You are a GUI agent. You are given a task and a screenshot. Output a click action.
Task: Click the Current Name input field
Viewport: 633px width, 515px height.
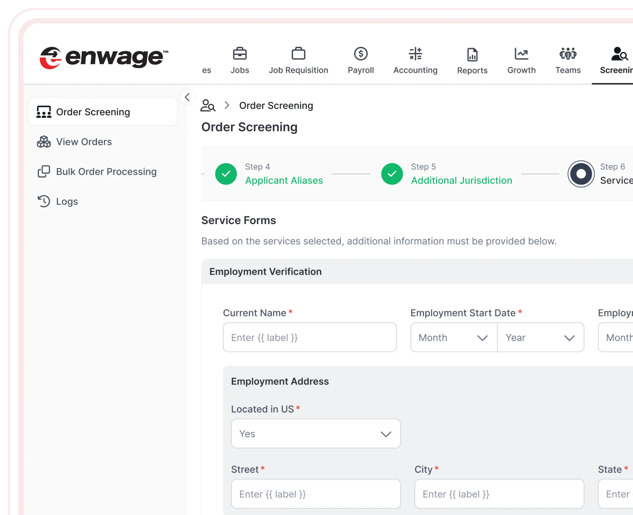coord(310,338)
